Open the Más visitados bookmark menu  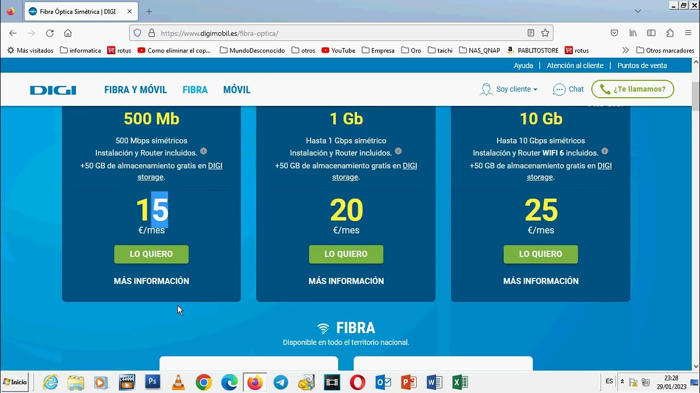click(x=30, y=50)
